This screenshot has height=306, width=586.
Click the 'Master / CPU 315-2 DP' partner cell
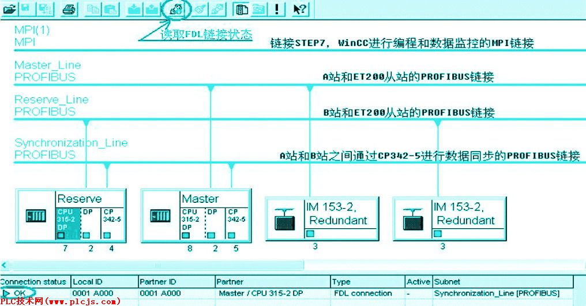click(261, 293)
